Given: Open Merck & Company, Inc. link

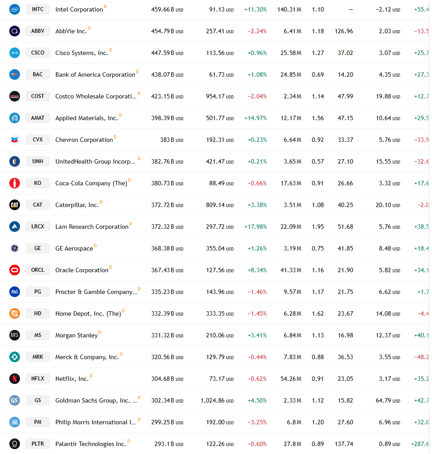Looking at the screenshot, I should tap(87, 357).
